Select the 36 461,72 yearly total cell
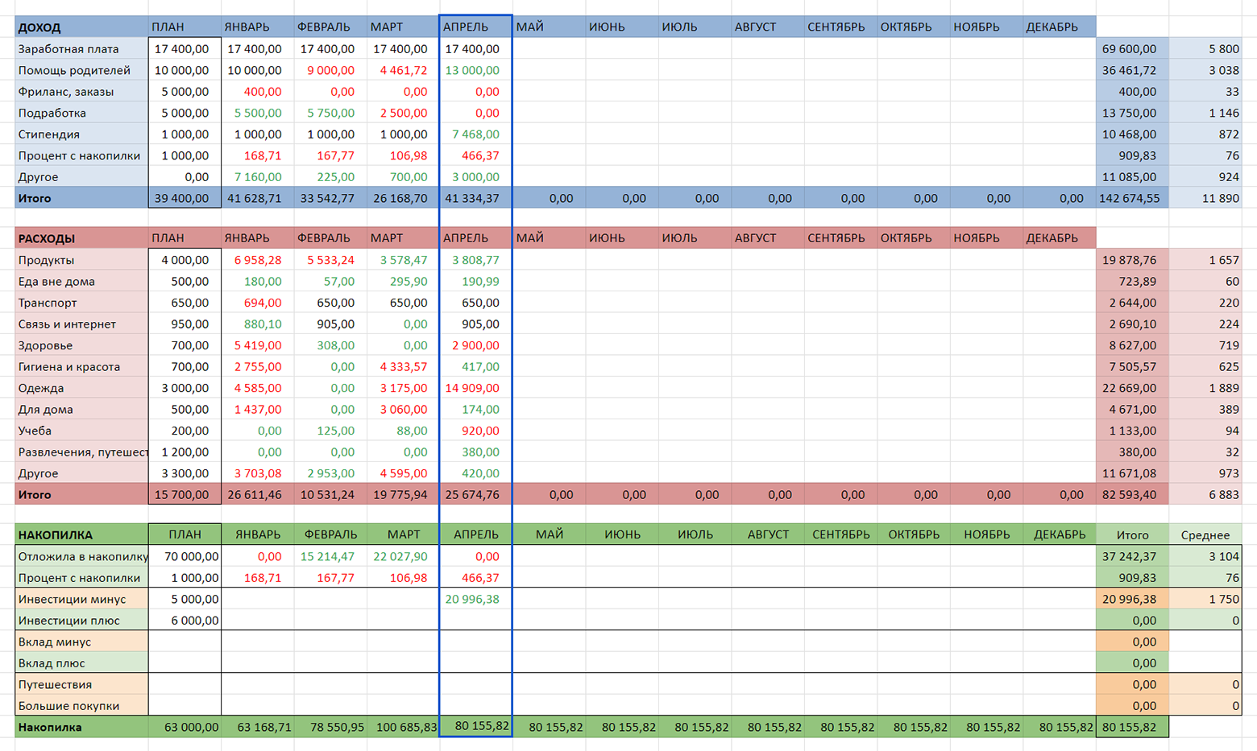 click(x=1132, y=70)
